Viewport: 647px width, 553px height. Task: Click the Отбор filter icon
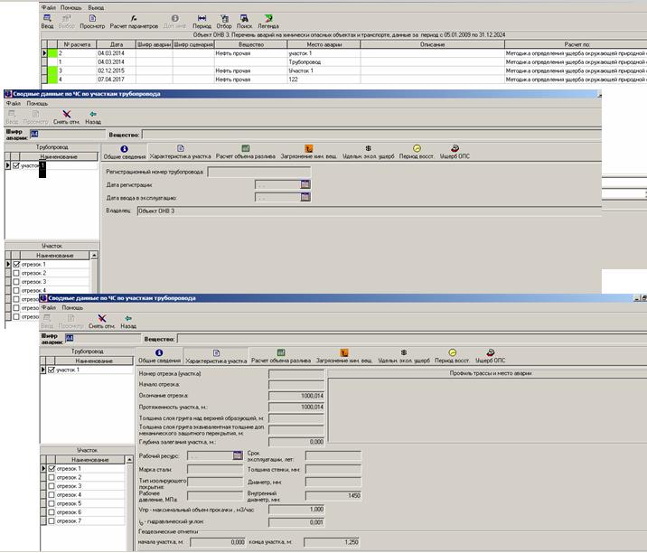(224, 22)
